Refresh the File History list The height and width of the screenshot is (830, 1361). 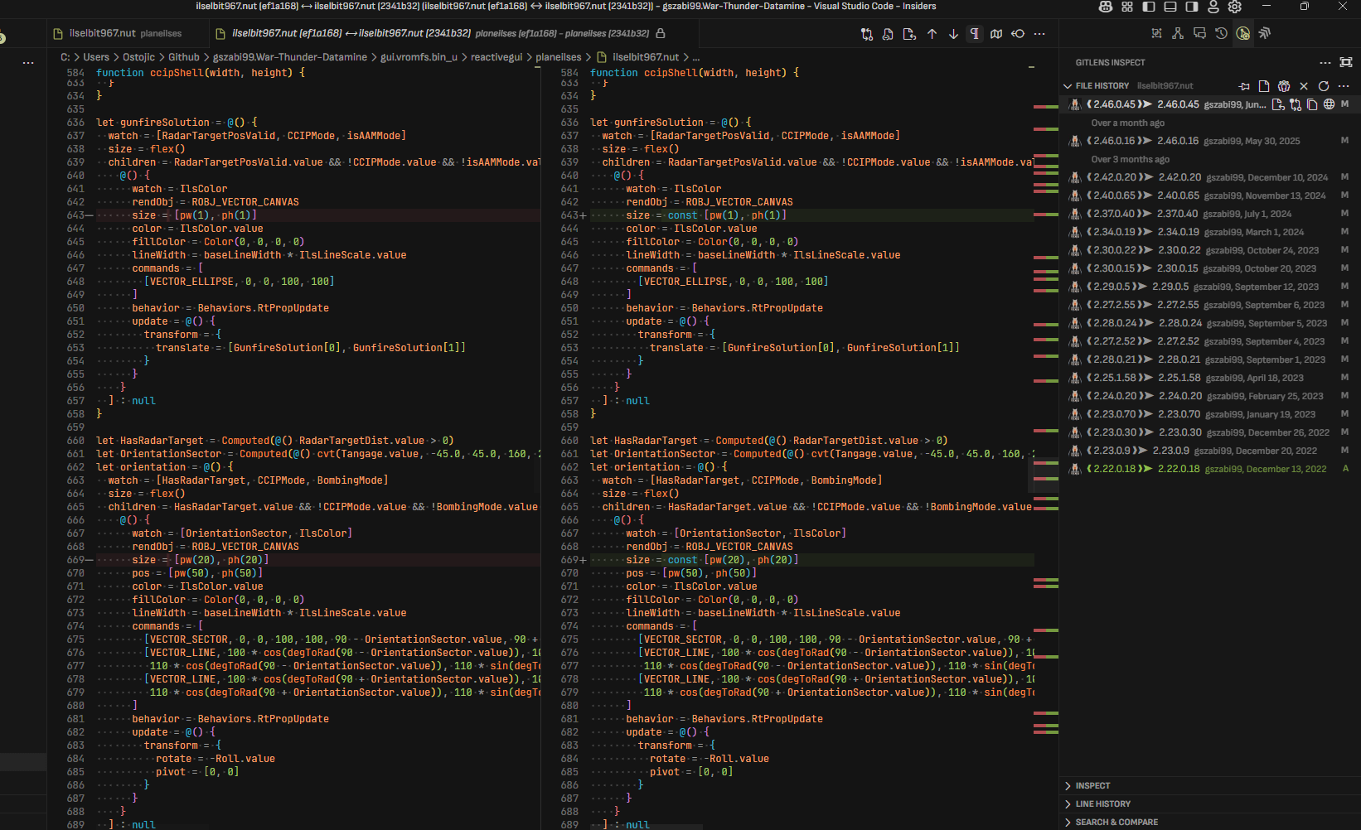(1324, 86)
